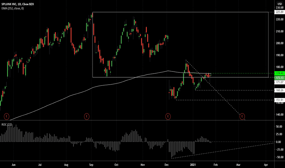Click the Dec date axis label

[x=166, y=165]
